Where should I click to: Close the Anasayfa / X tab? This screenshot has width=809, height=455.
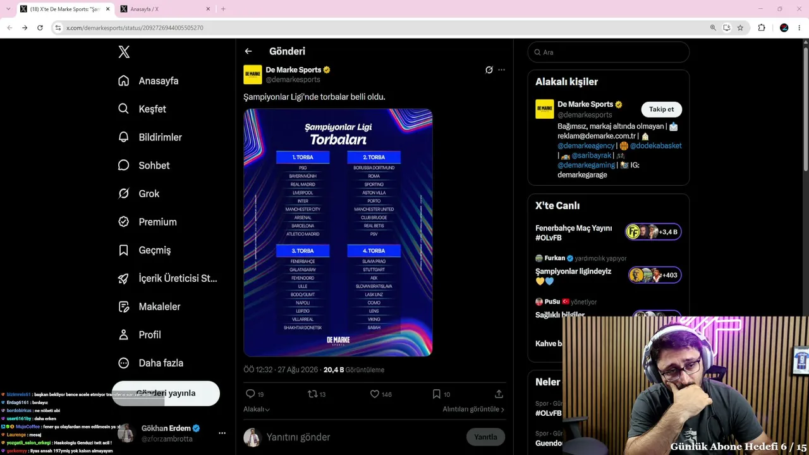[x=208, y=9]
